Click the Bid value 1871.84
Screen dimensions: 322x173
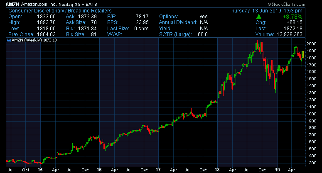pos(88,29)
